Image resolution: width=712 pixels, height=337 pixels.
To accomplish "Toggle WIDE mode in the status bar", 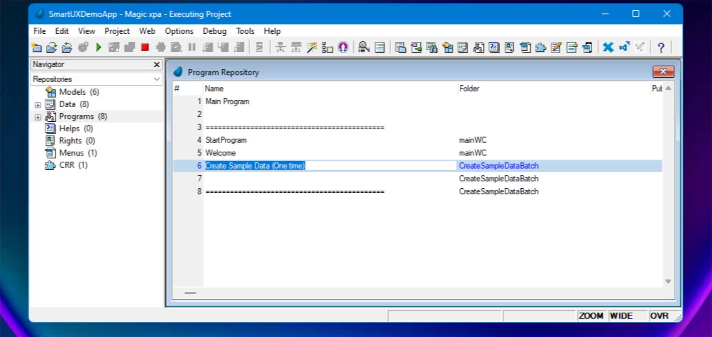I will (x=621, y=316).
